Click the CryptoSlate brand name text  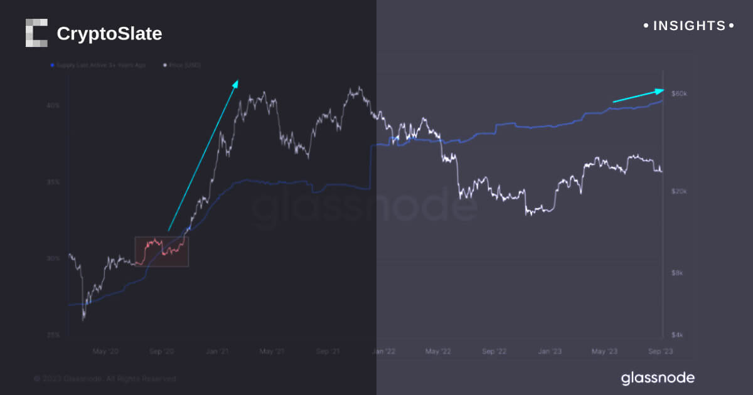click(x=109, y=34)
